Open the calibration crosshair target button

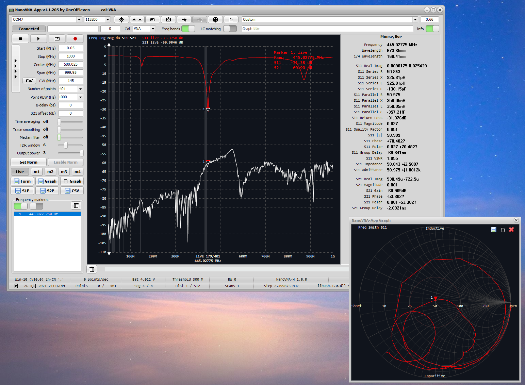point(215,19)
